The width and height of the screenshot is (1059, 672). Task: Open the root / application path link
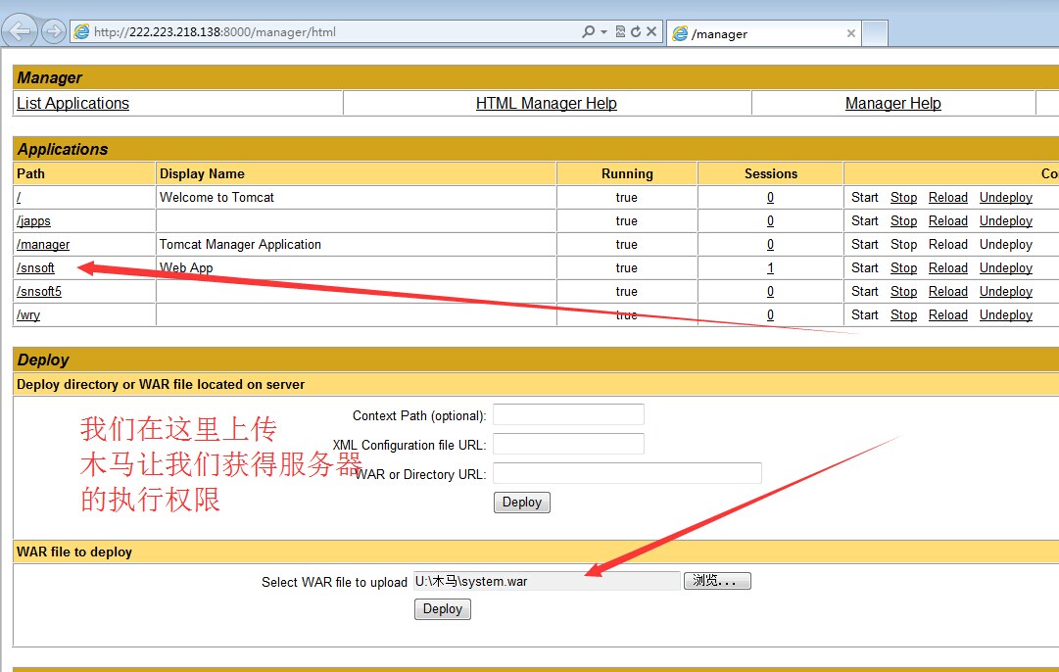pos(19,197)
